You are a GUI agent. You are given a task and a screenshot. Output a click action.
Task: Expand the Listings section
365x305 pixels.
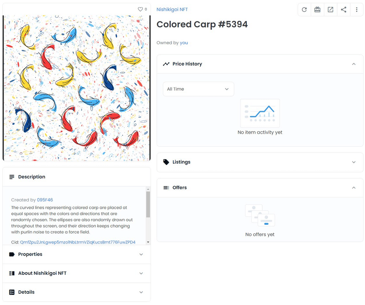click(x=354, y=162)
